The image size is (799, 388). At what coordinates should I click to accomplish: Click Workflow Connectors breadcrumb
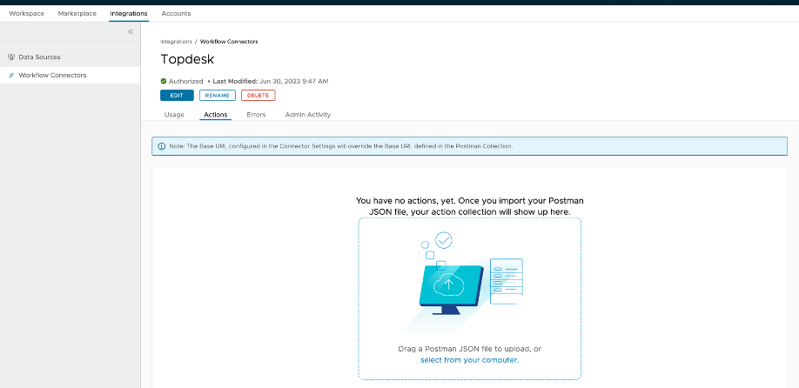pos(229,42)
